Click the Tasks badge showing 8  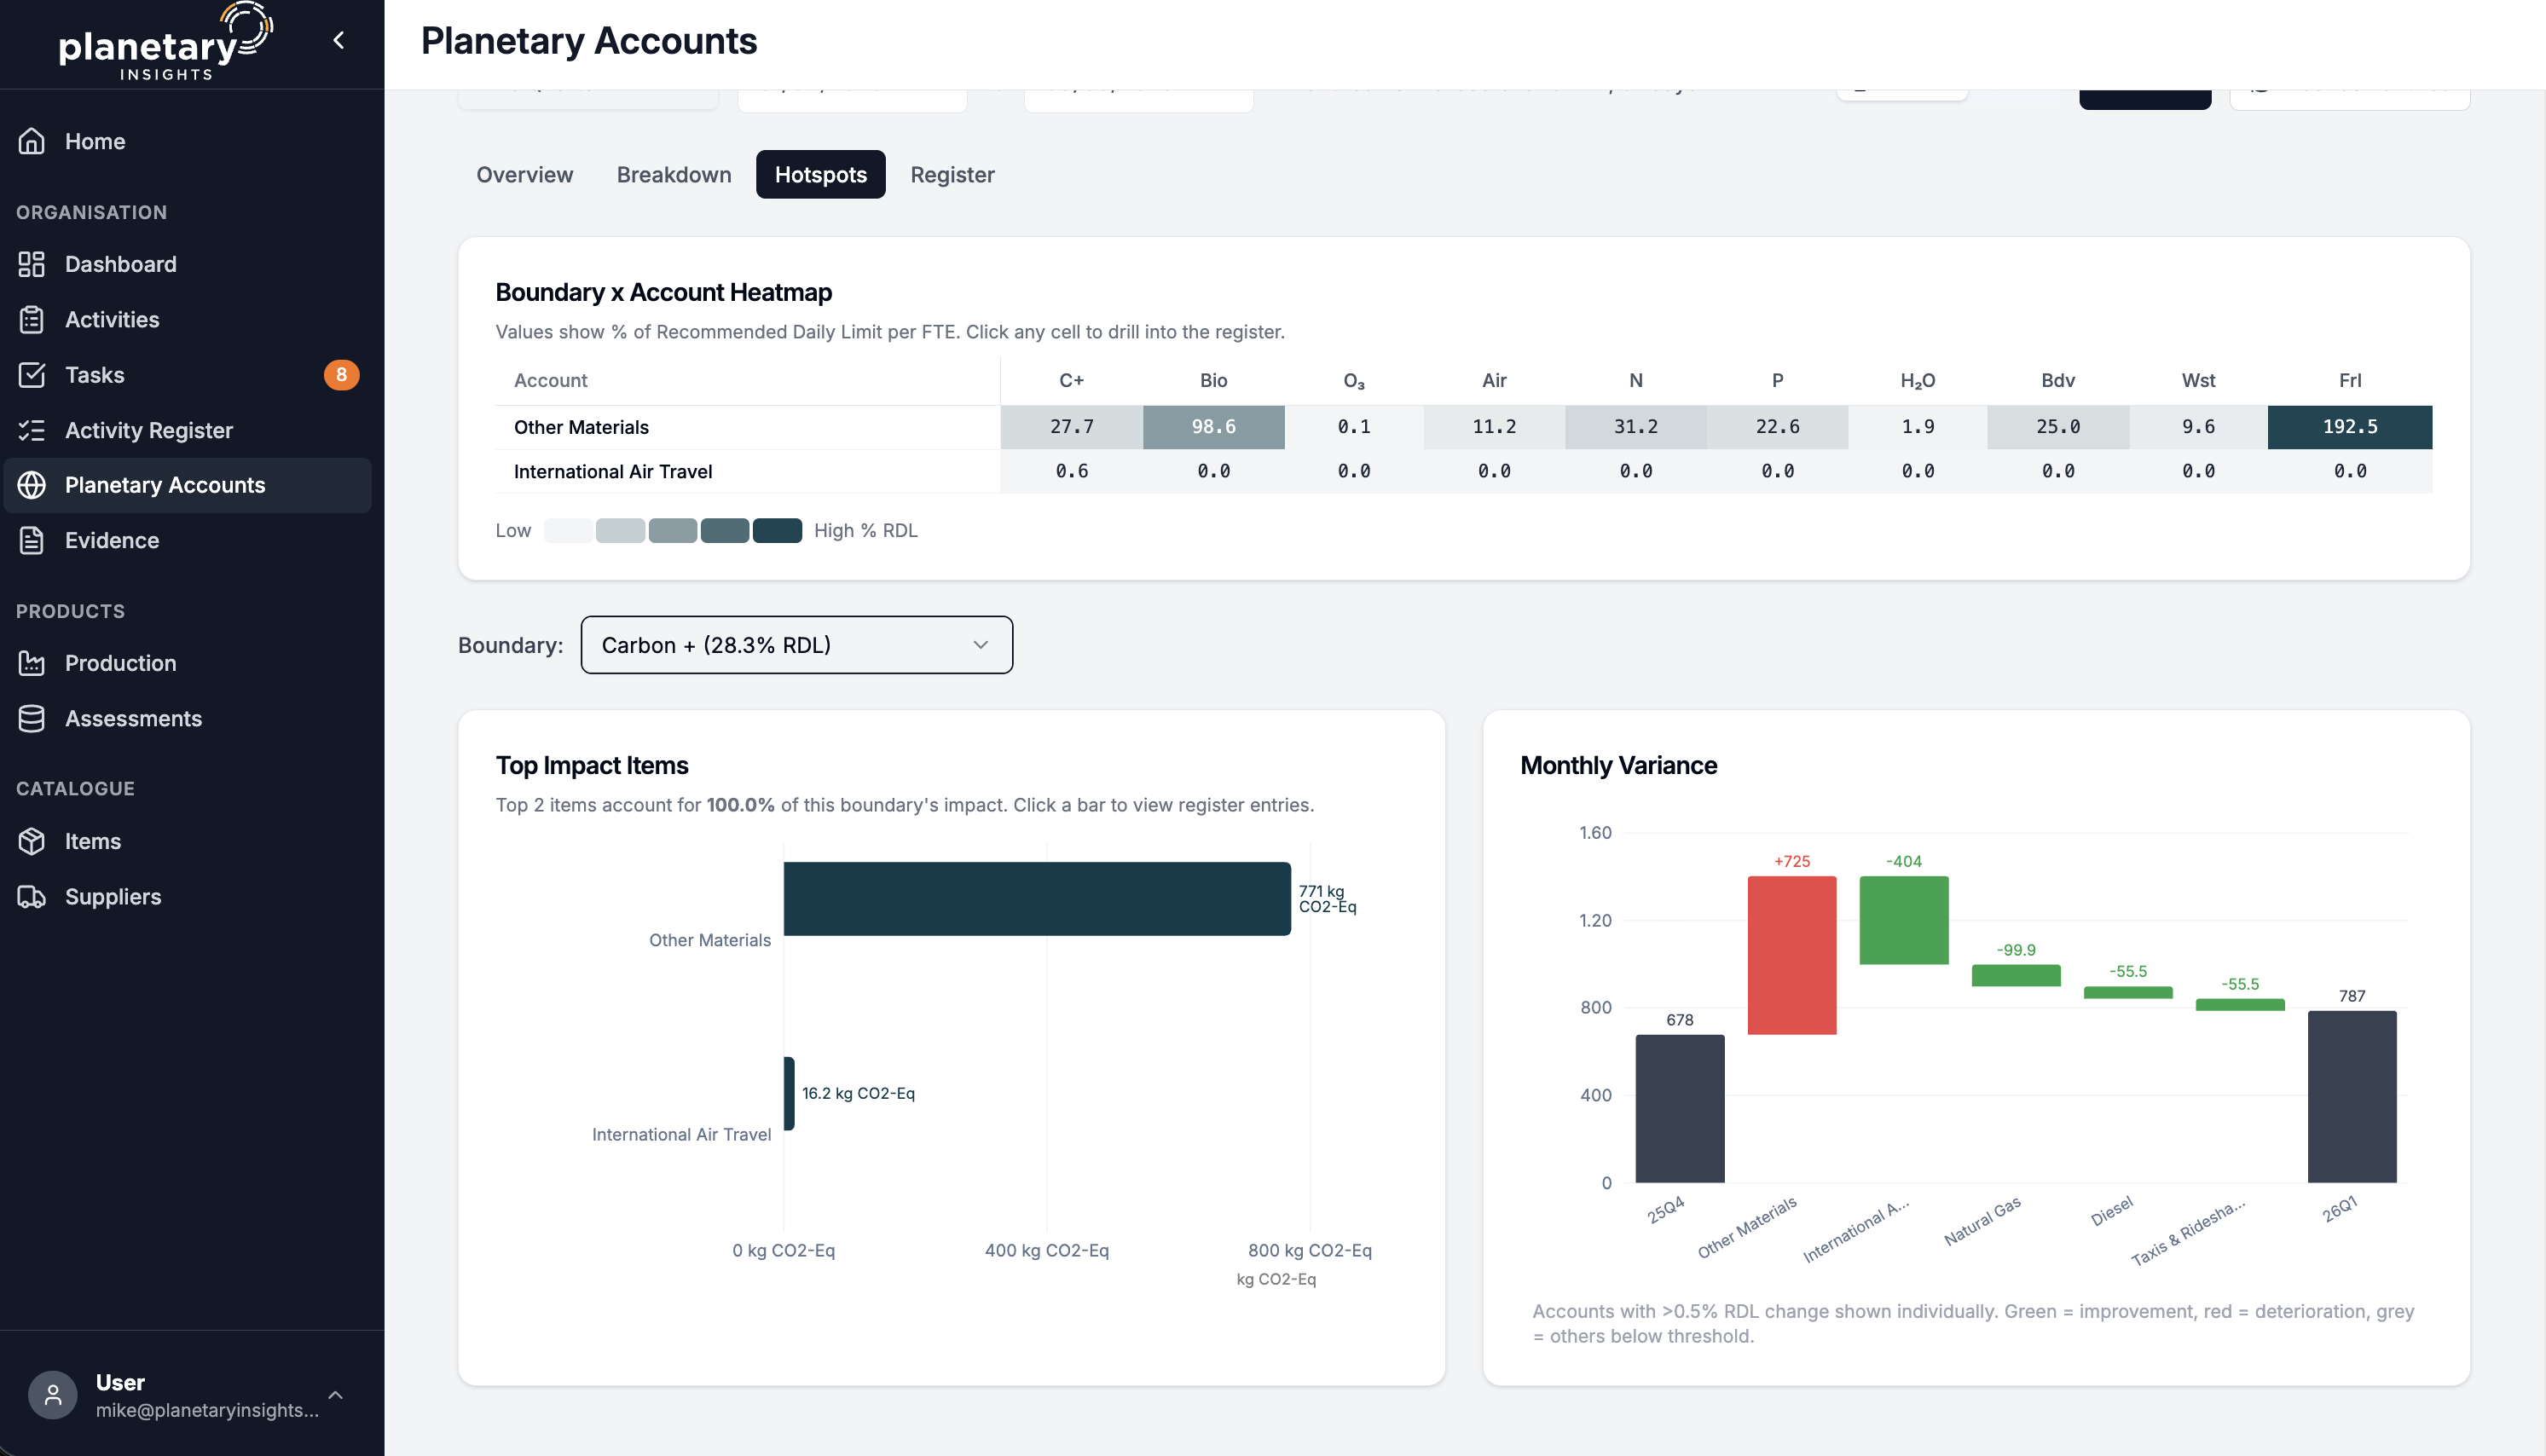(x=341, y=375)
